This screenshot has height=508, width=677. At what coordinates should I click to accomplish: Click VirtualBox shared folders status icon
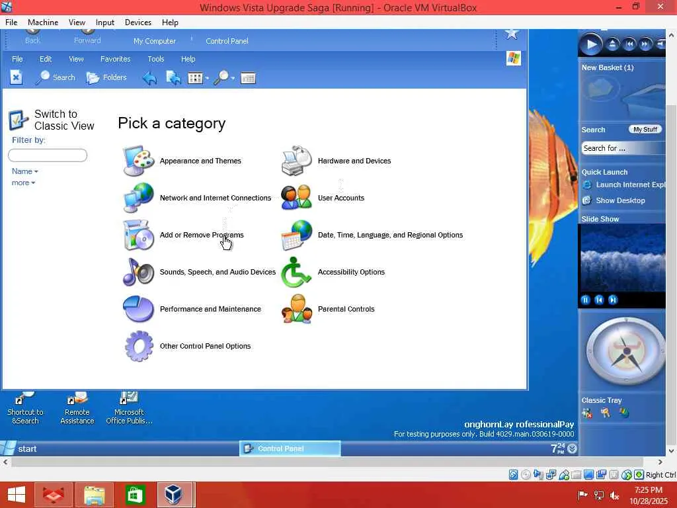pyautogui.click(x=576, y=475)
